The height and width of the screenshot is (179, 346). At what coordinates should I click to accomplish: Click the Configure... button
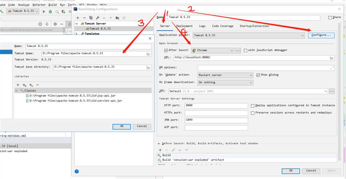pos(321,35)
